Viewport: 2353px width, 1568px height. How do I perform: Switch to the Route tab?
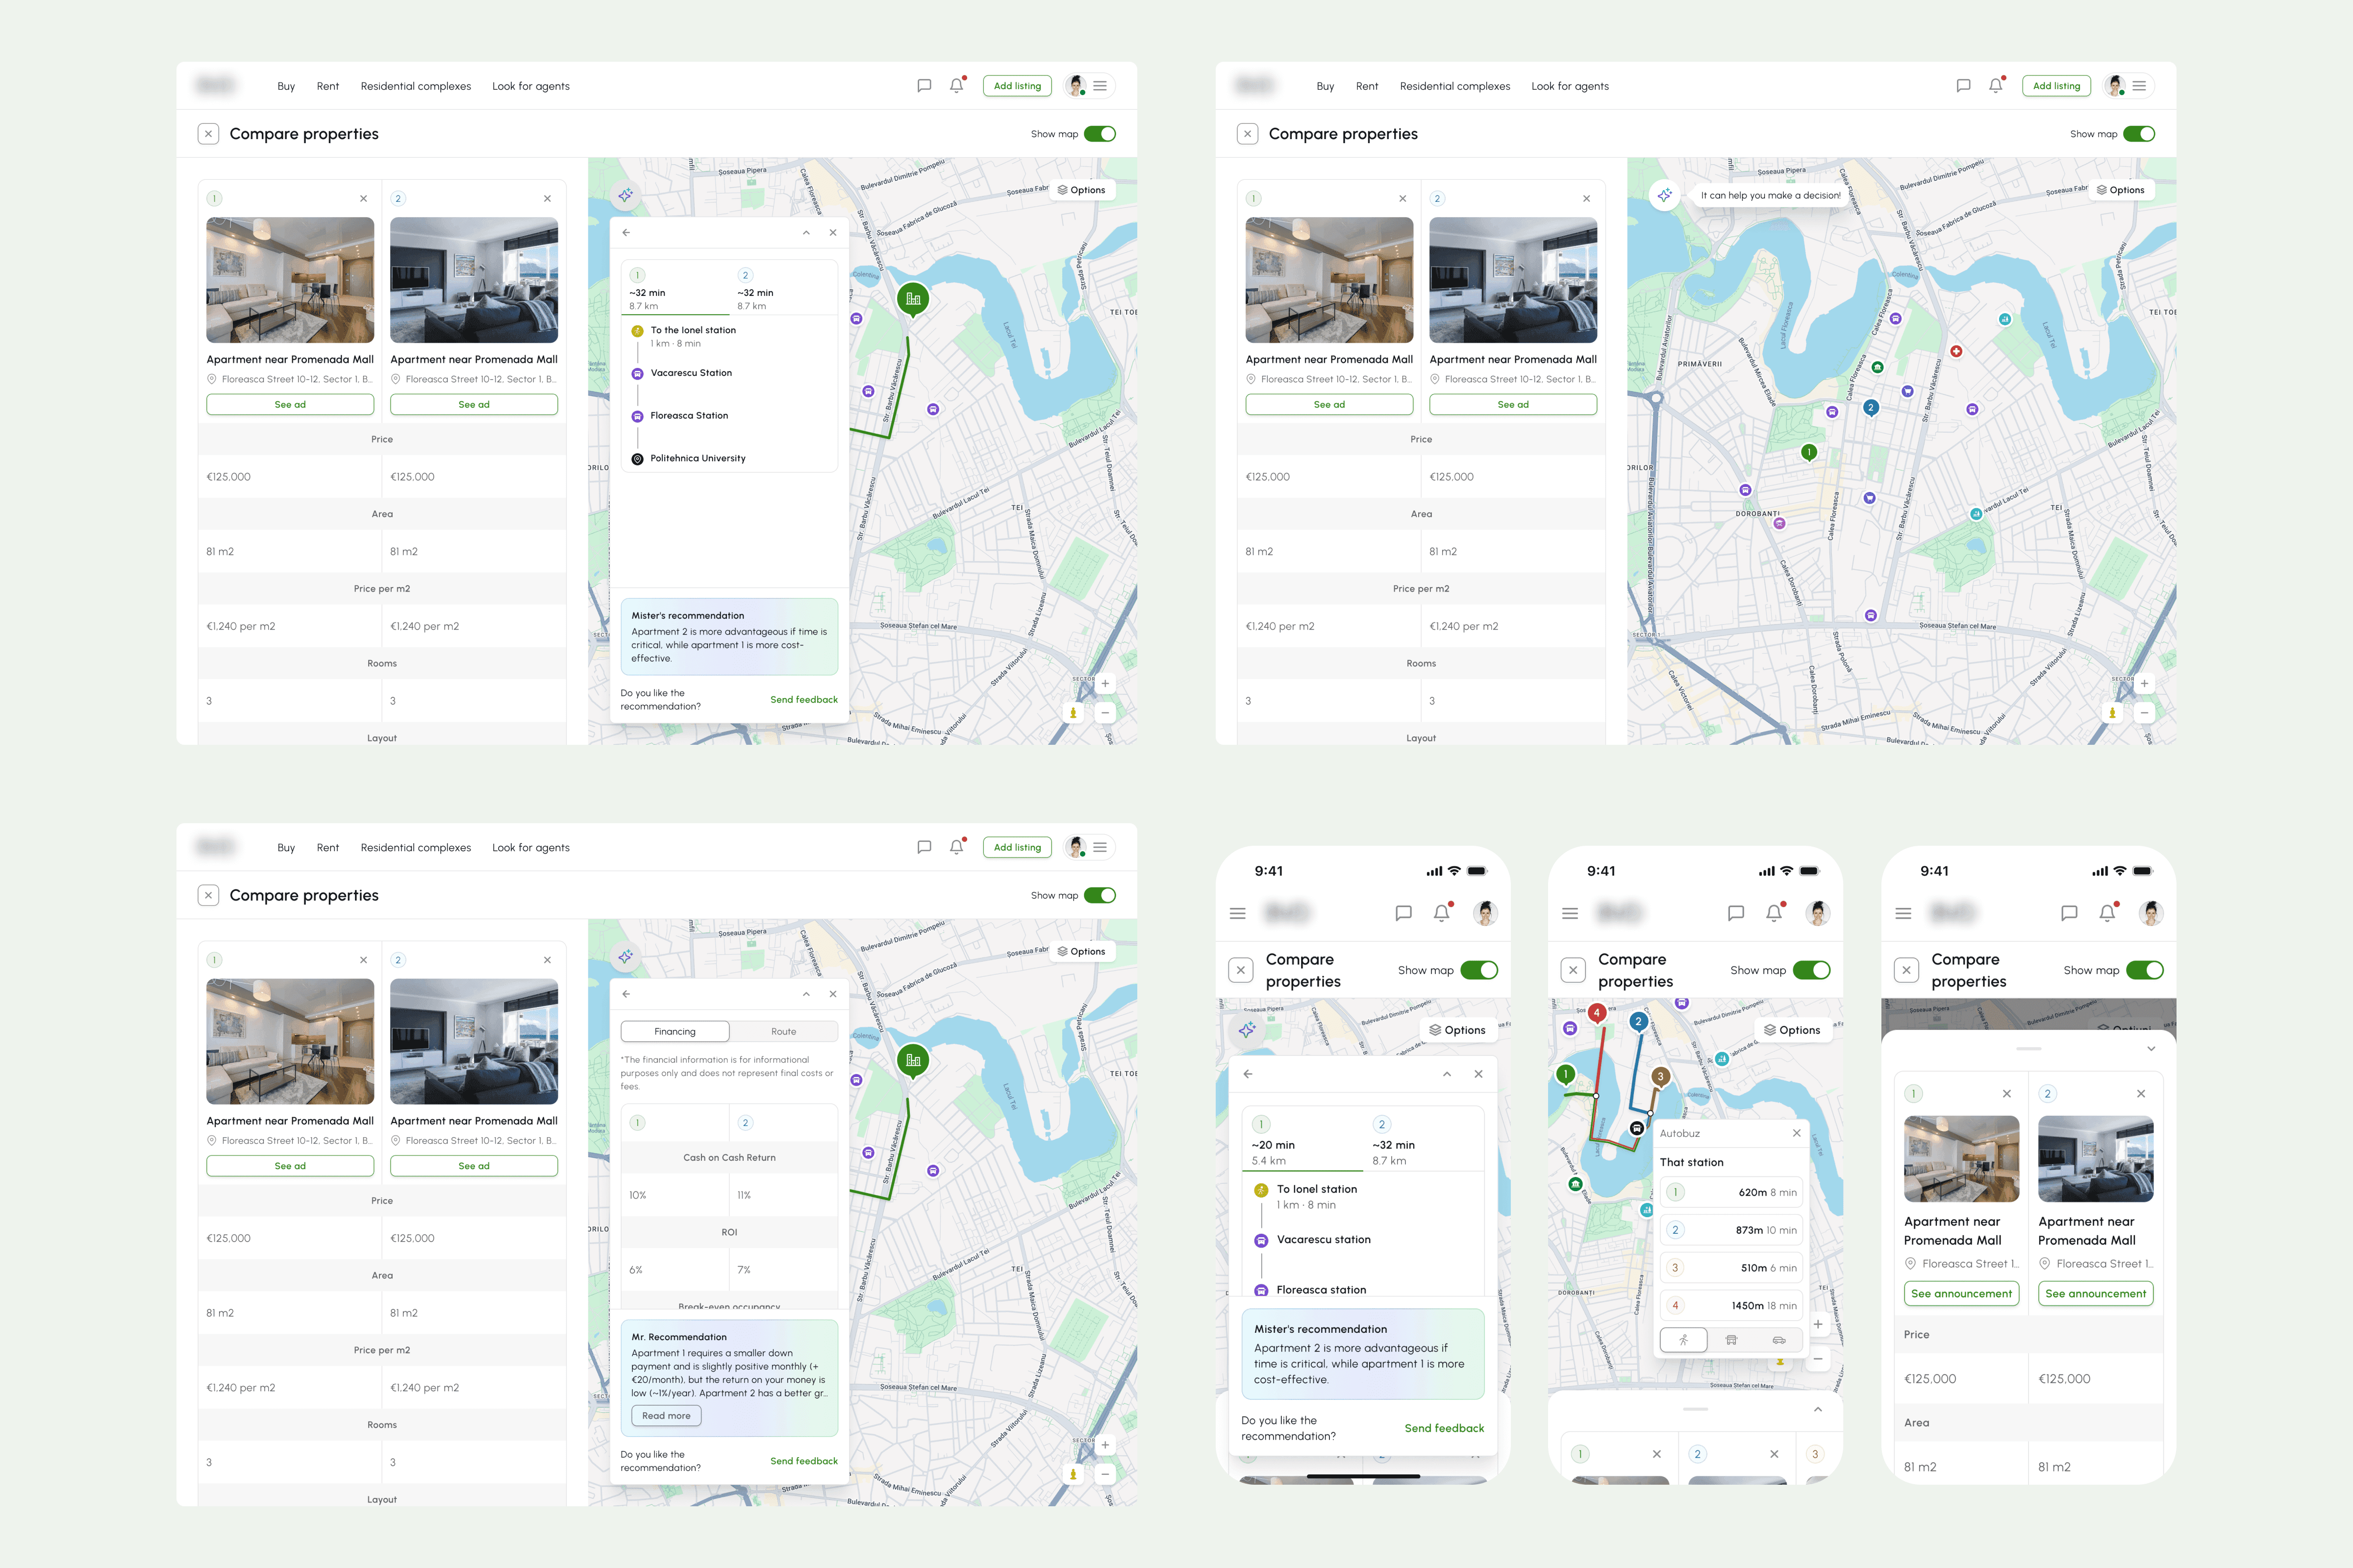click(783, 1031)
